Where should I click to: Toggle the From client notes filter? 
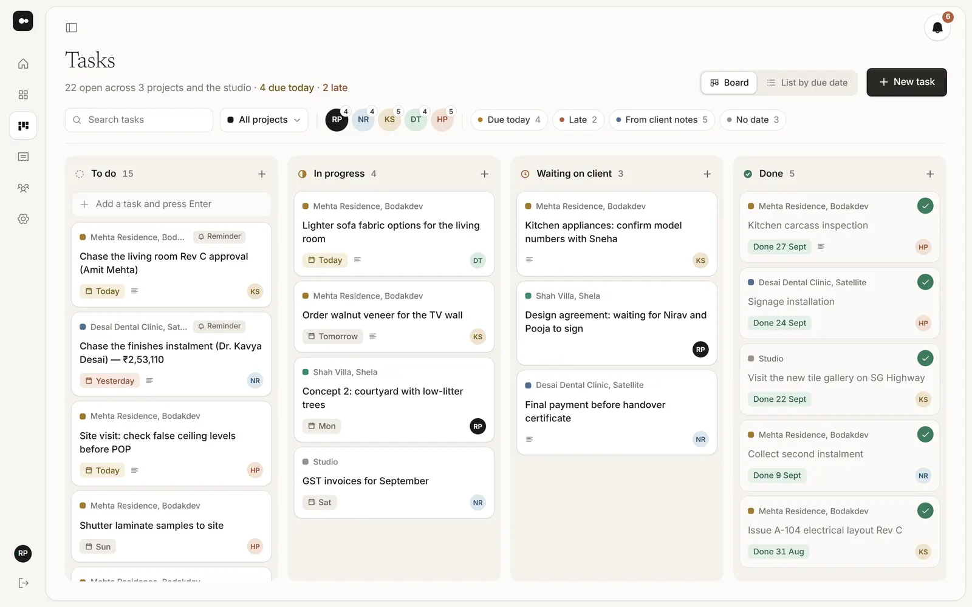click(x=662, y=120)
